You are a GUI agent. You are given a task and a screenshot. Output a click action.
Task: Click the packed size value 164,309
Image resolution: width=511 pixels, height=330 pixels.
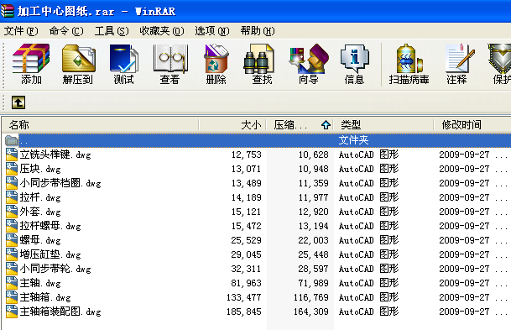point(311,312)
